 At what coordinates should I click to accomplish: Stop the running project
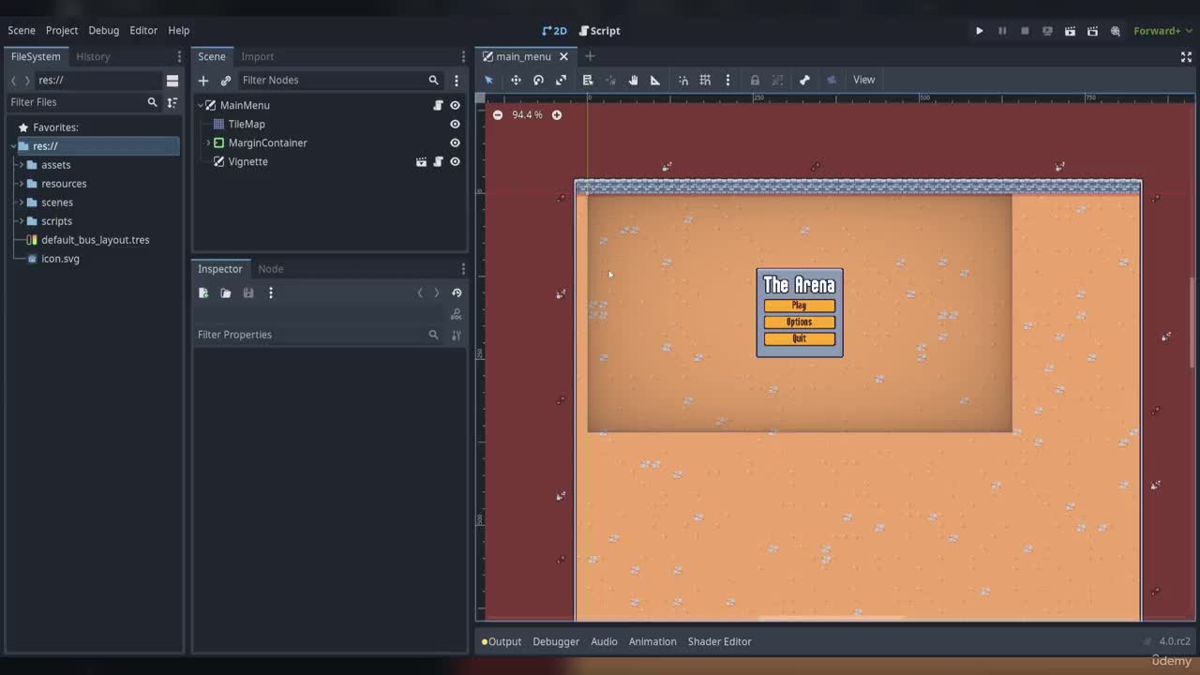(x=1025, y=31)
